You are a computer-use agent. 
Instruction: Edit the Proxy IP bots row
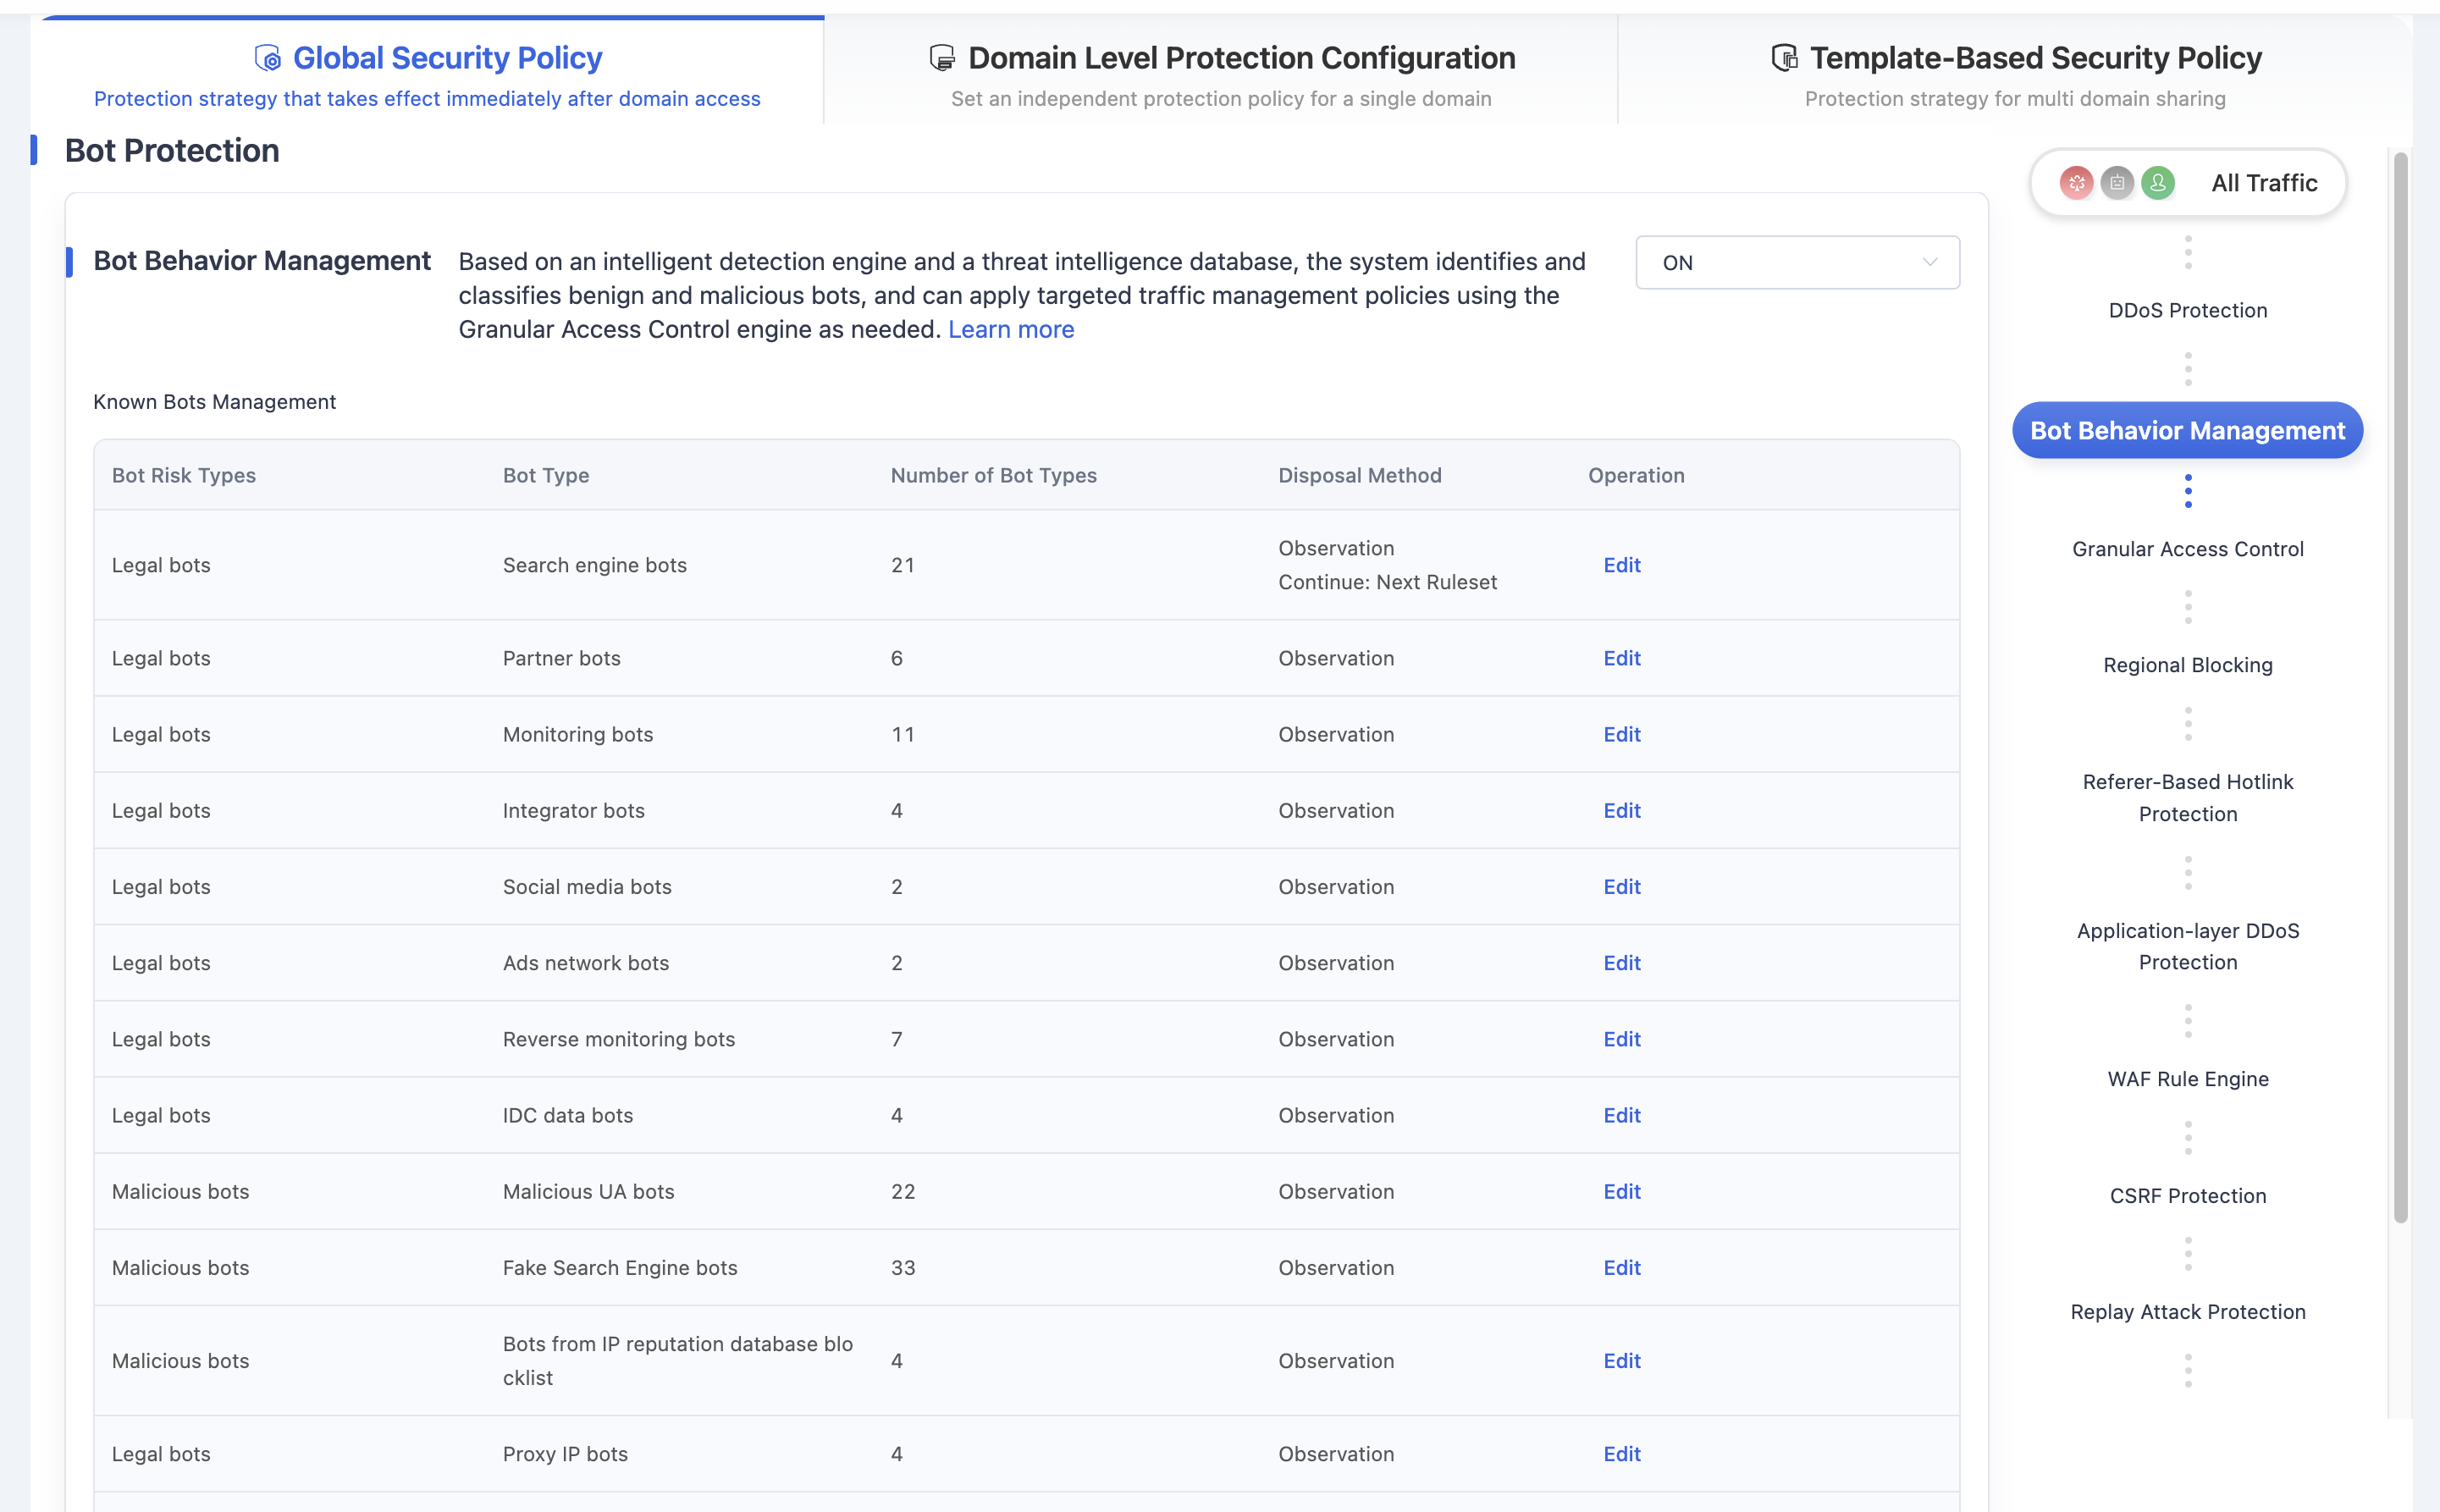click(1622, 1454)
